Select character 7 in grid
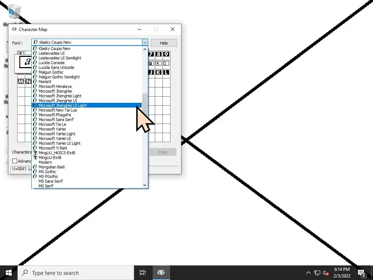The image size is (373, 280). [151, 54]
